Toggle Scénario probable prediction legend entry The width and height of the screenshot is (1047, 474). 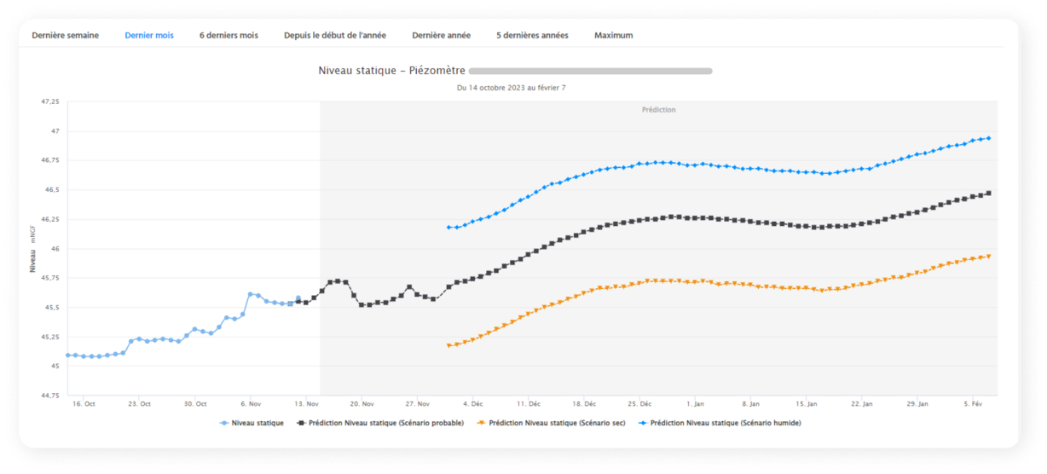pos(380,422)
